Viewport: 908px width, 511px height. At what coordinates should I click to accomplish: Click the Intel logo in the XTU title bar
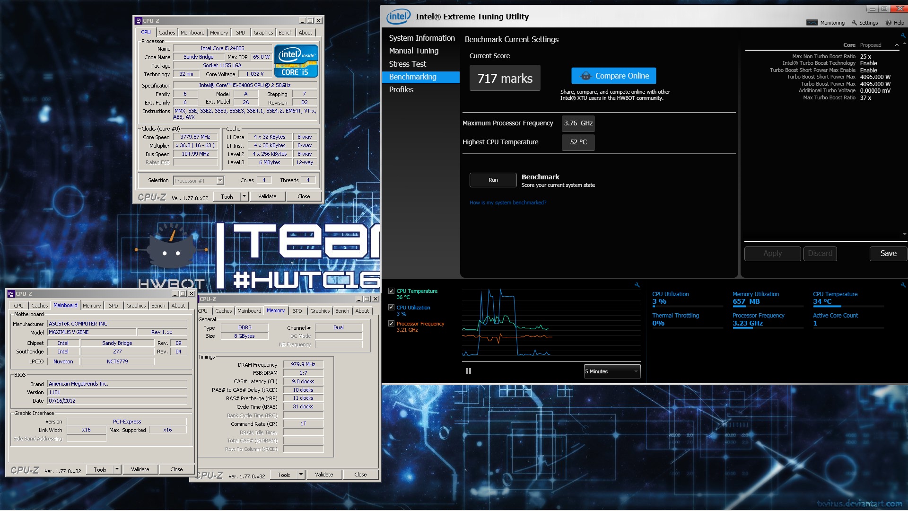[398, 17]
